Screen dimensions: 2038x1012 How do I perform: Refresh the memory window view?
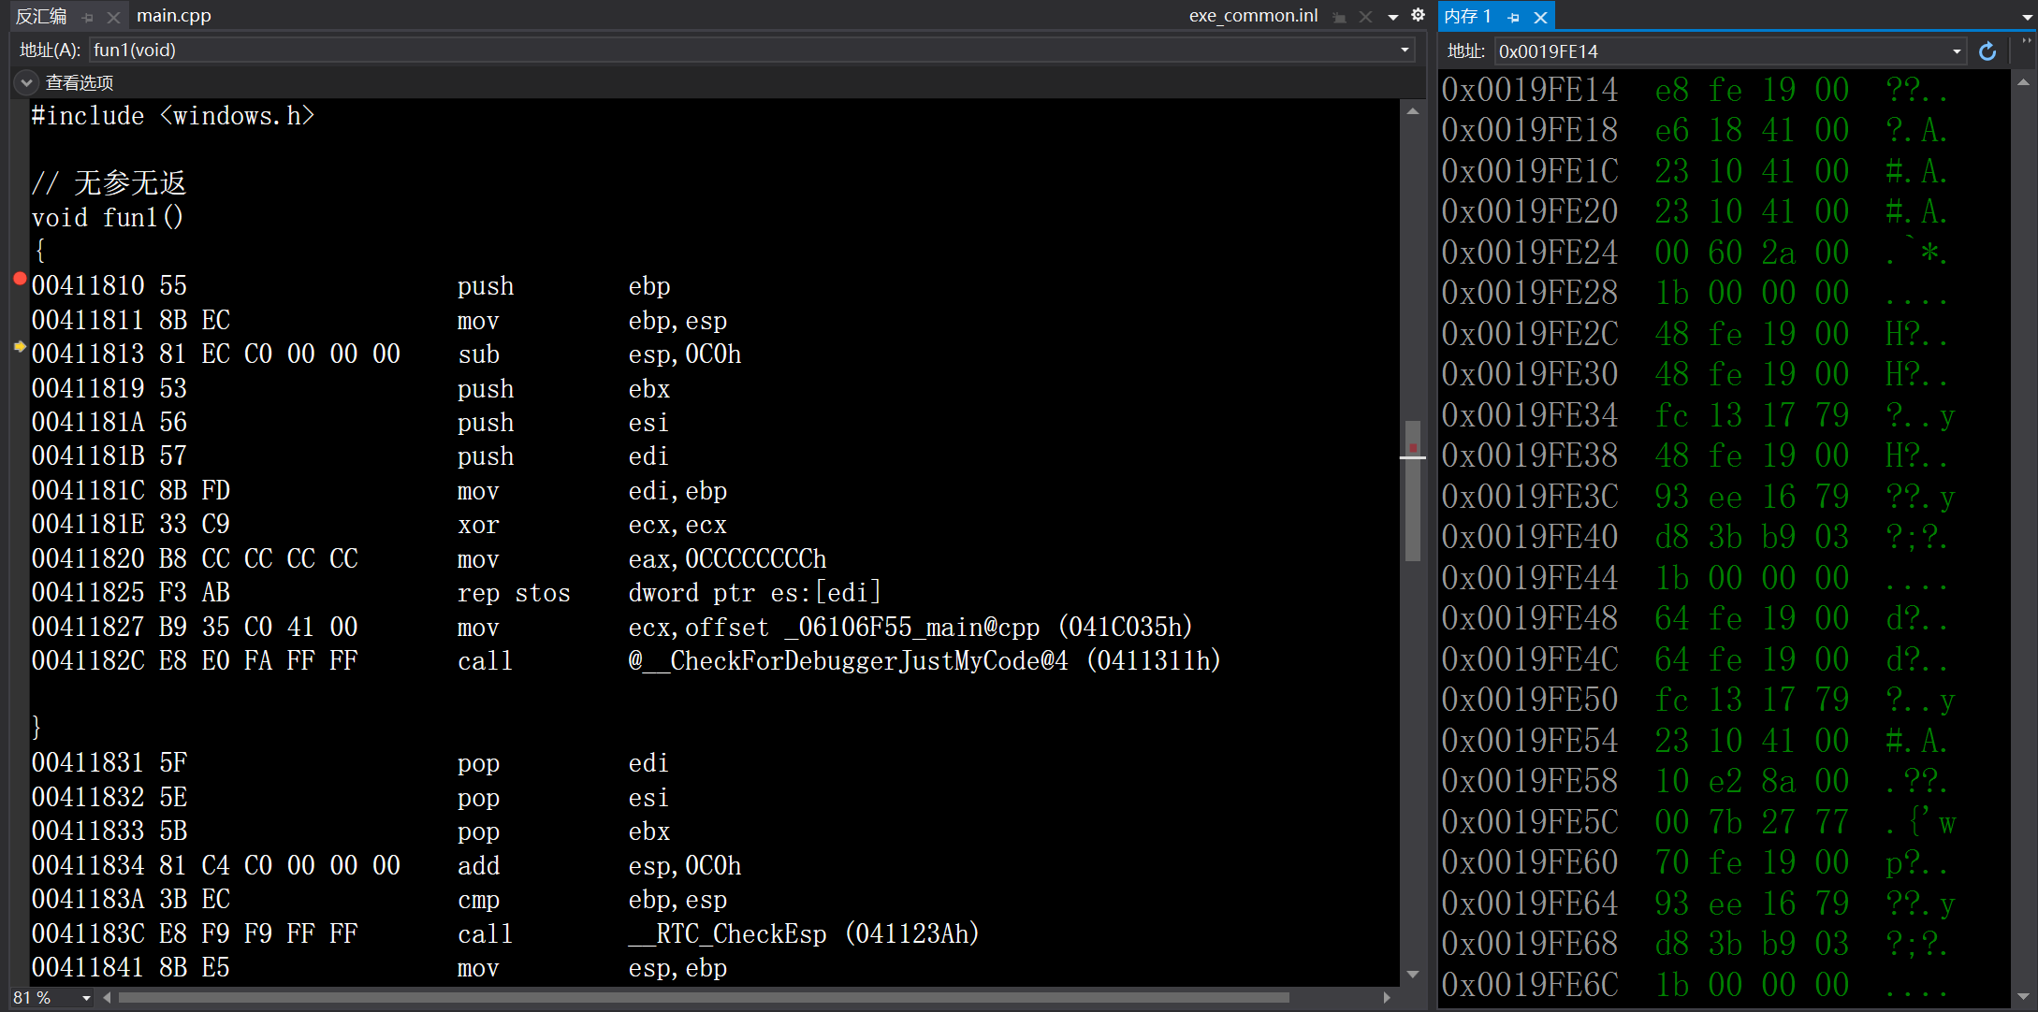click(1987, 51)
